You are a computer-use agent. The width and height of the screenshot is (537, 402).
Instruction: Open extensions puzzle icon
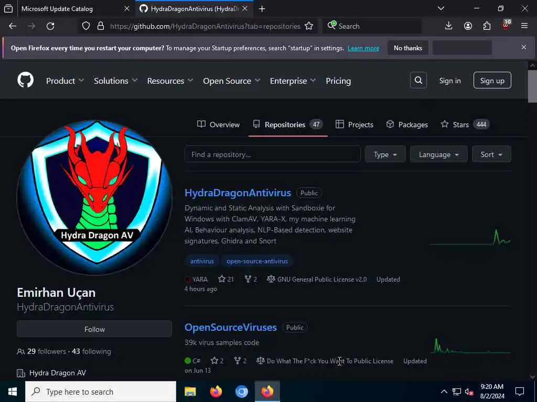click(487, 26)
